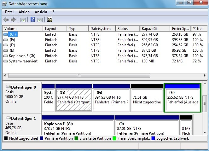Click the settings toolbar icon with yellow gear
This screenshot has height=151, width=209.
click(50, 20)
